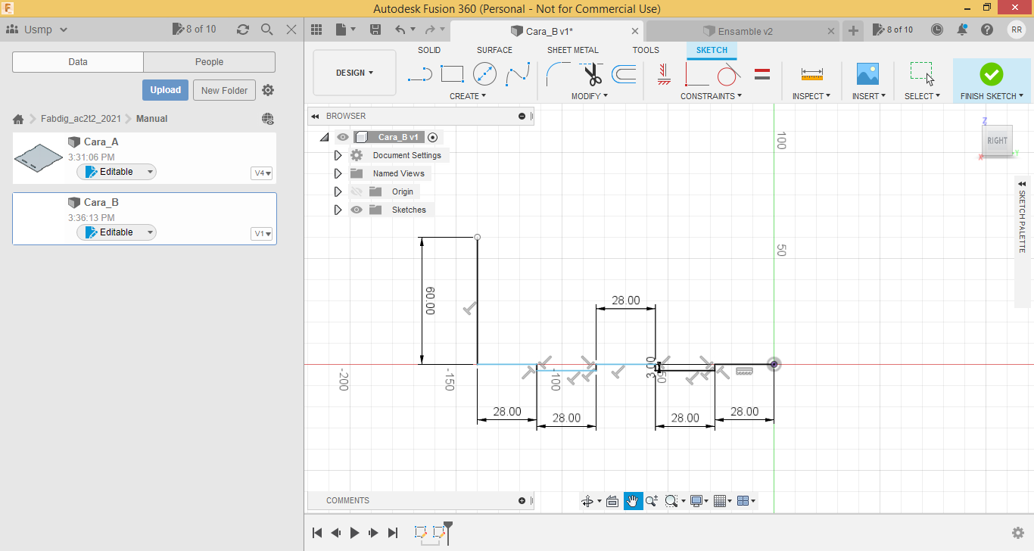Image resolution: width=1034 pixels, height=551 pixels.
Task: Open the INSPECT dropdown menu
Action: tap(811, 96)
